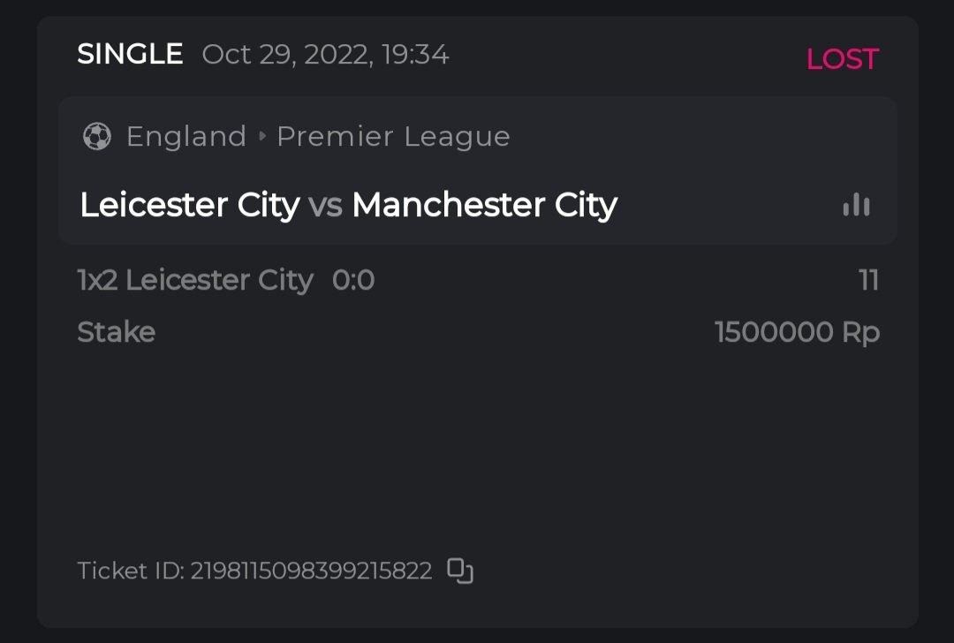Viewport: 954px width, 643px height.
Task: Copy the ticket ID with copy icon
Action: coord(460,571)
